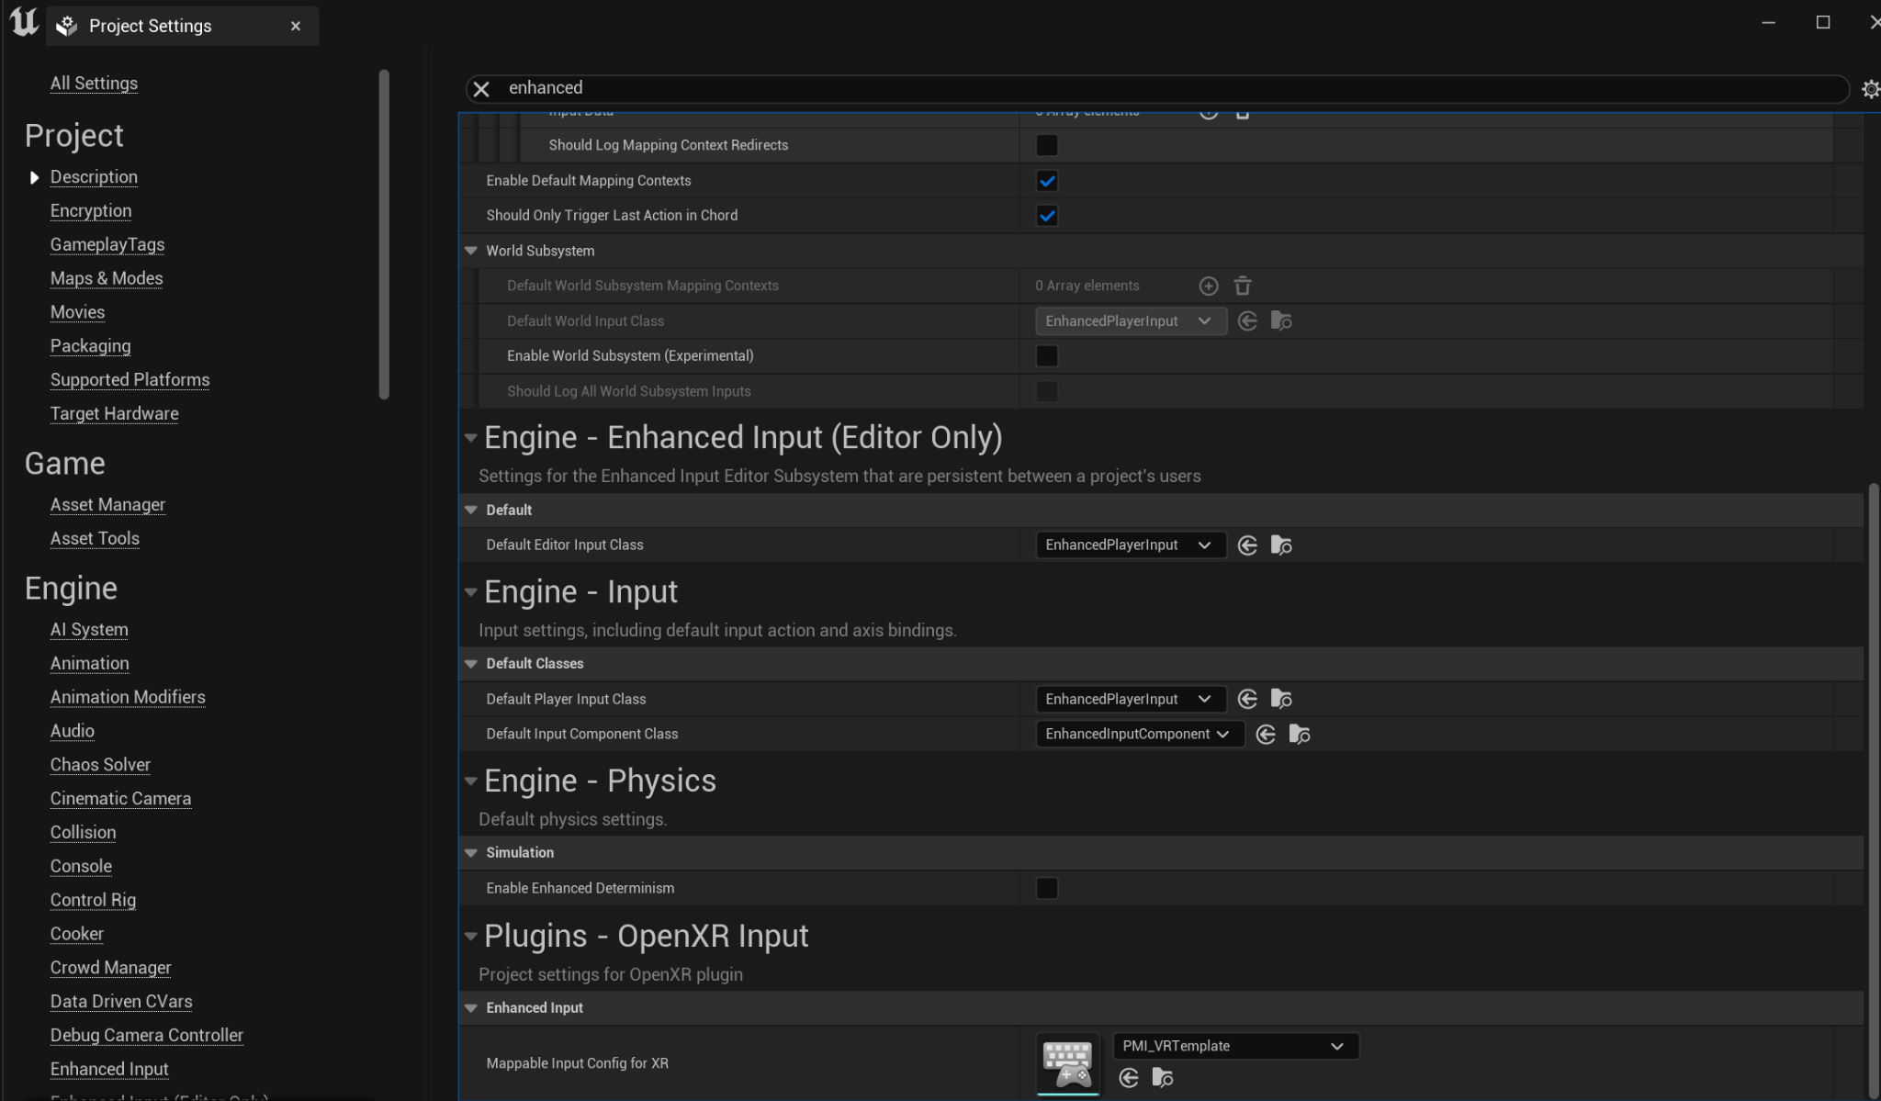This screenshot has height=1101, width=1881.
Task: Click the trash icon for World Subsystem Mapping Contexts
Action: tap(1243, 286)
